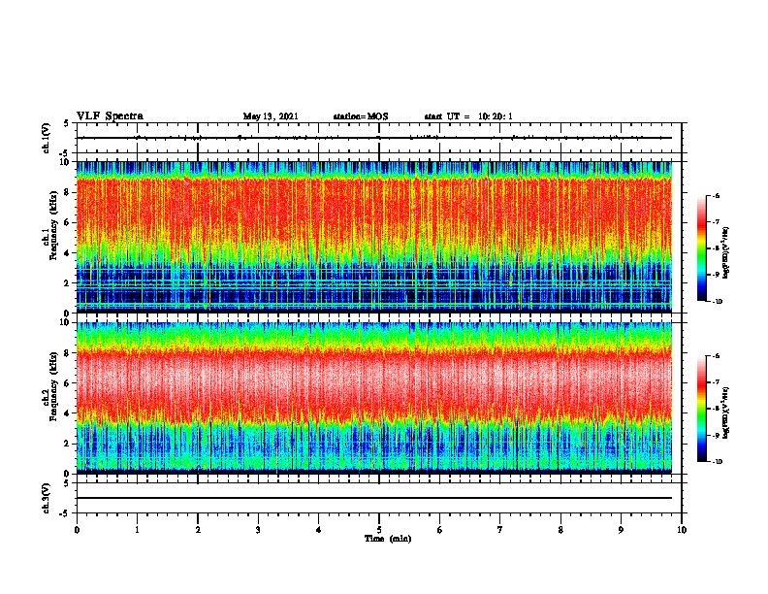
Task: Click the "-8" label on ch.1 color bar
Action: coord(716,248)
